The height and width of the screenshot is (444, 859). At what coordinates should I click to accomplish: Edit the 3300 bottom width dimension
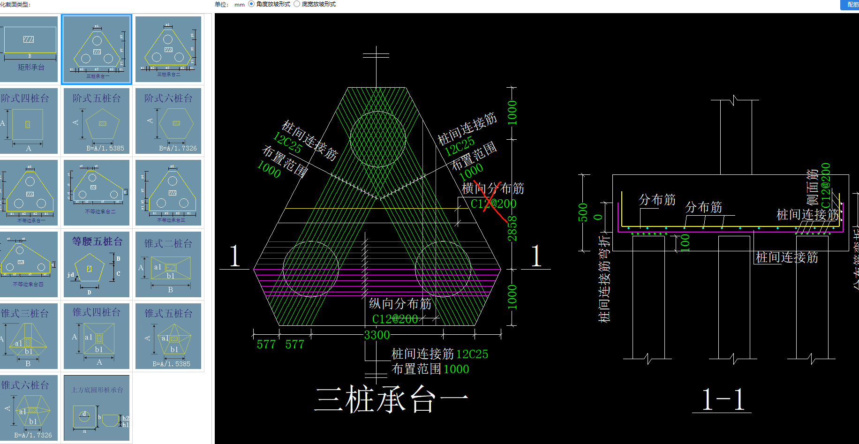coord(377,335)
